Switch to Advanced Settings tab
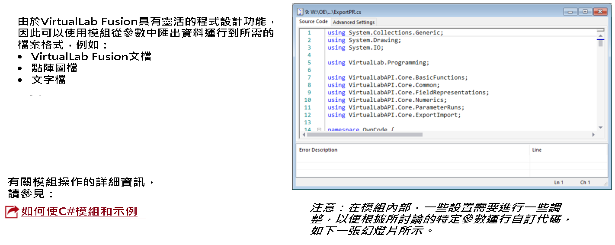The height and width of the screenshot is (245, 615). (354, 22)
